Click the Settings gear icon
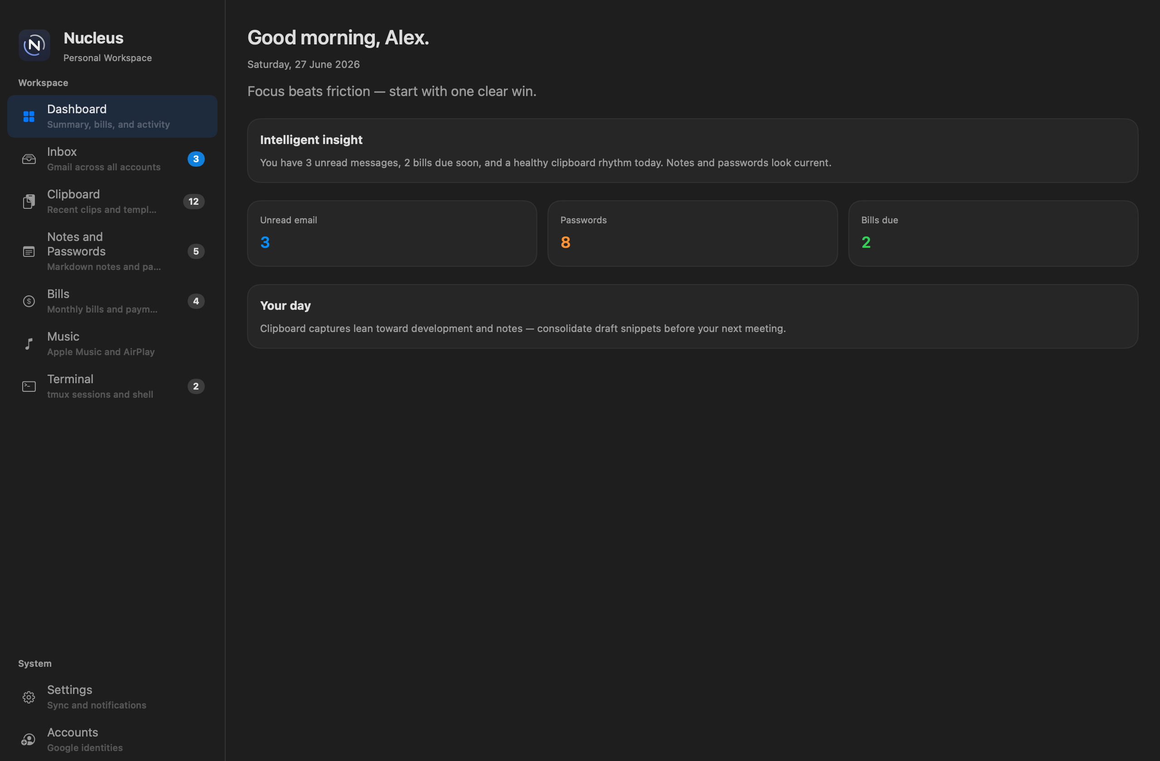Viewport: 1160px width, 761px height. (x=29, y=697)
